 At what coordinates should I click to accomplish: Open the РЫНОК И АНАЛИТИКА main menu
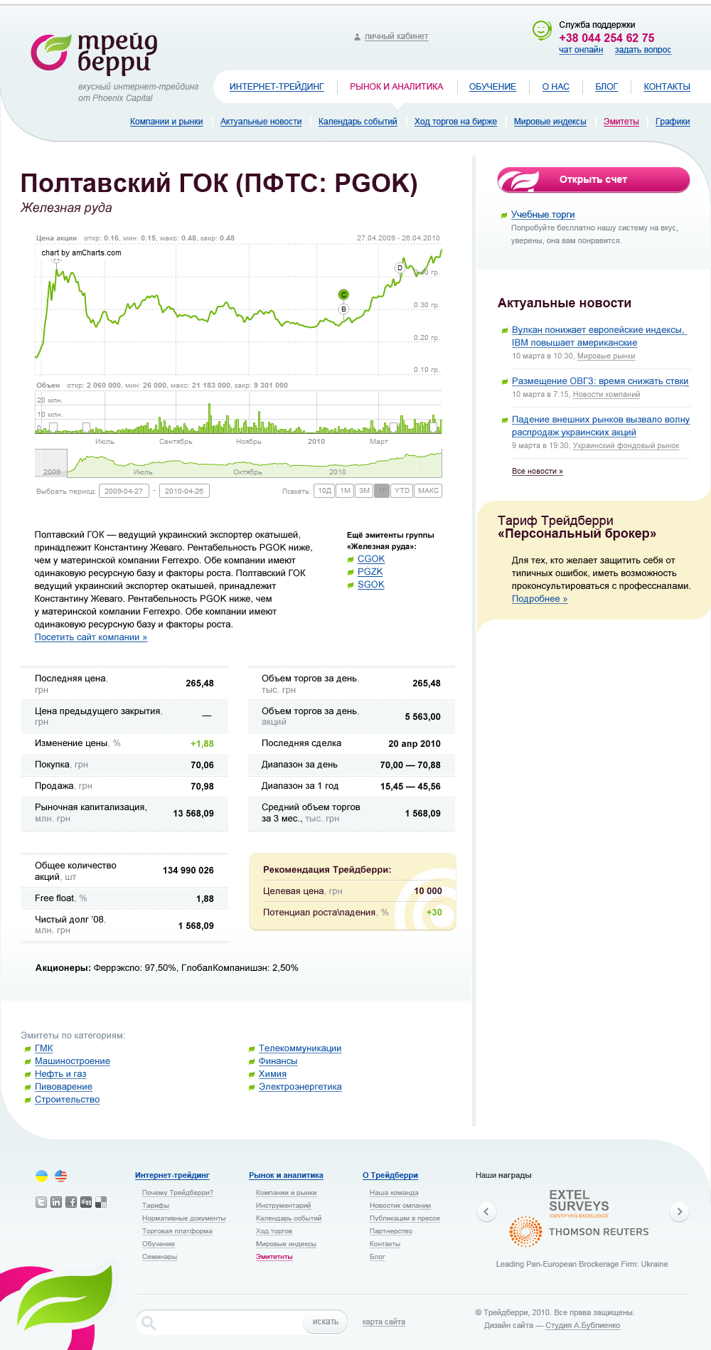396,87
